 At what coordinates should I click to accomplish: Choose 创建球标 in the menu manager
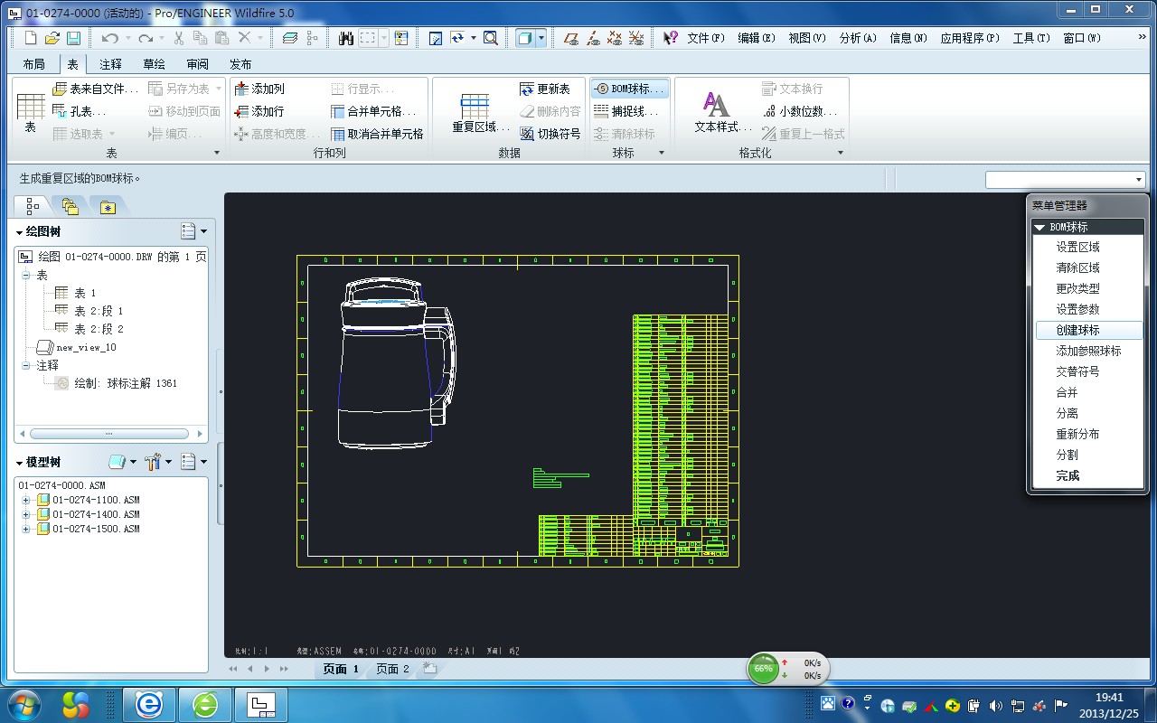point(1077,330)
